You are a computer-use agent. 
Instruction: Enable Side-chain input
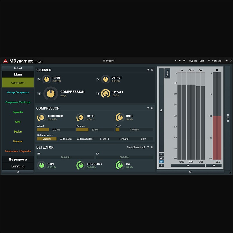(x=136, y=147)
